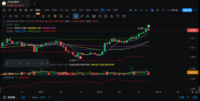This screenshot has width=200, height=101.
Task: Click the candlestick pattern tool icon
Action: (94, 16)
